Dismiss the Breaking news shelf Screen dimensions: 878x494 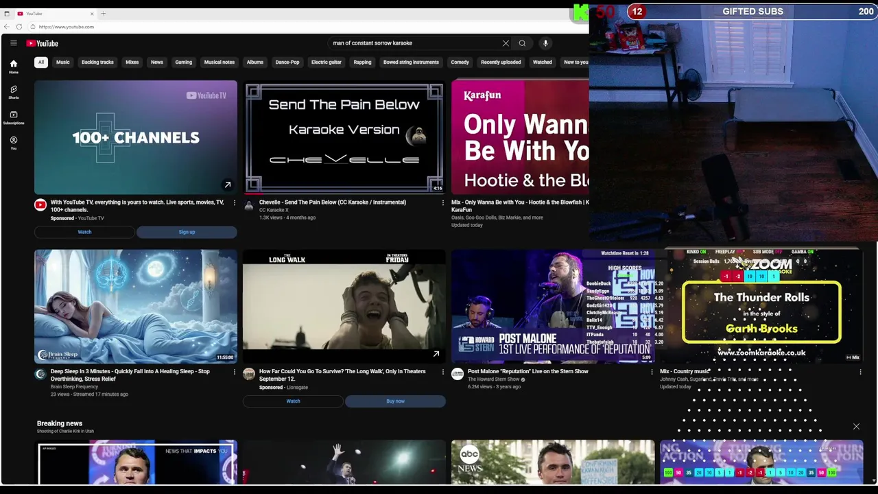(856, 427)
